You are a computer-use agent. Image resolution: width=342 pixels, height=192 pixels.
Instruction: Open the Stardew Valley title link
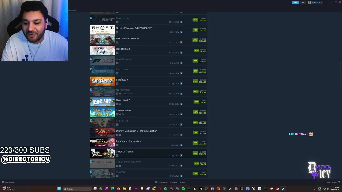[x=123, y=110]
